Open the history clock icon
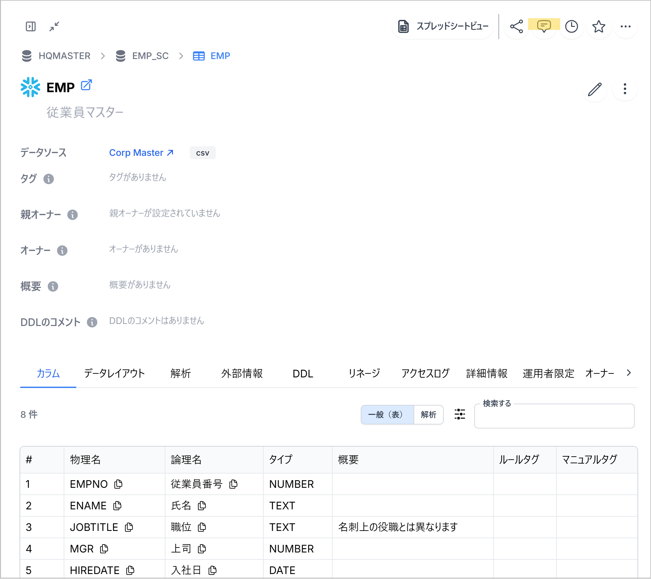Screen dimensions: 651x579 tap(571, 27)
